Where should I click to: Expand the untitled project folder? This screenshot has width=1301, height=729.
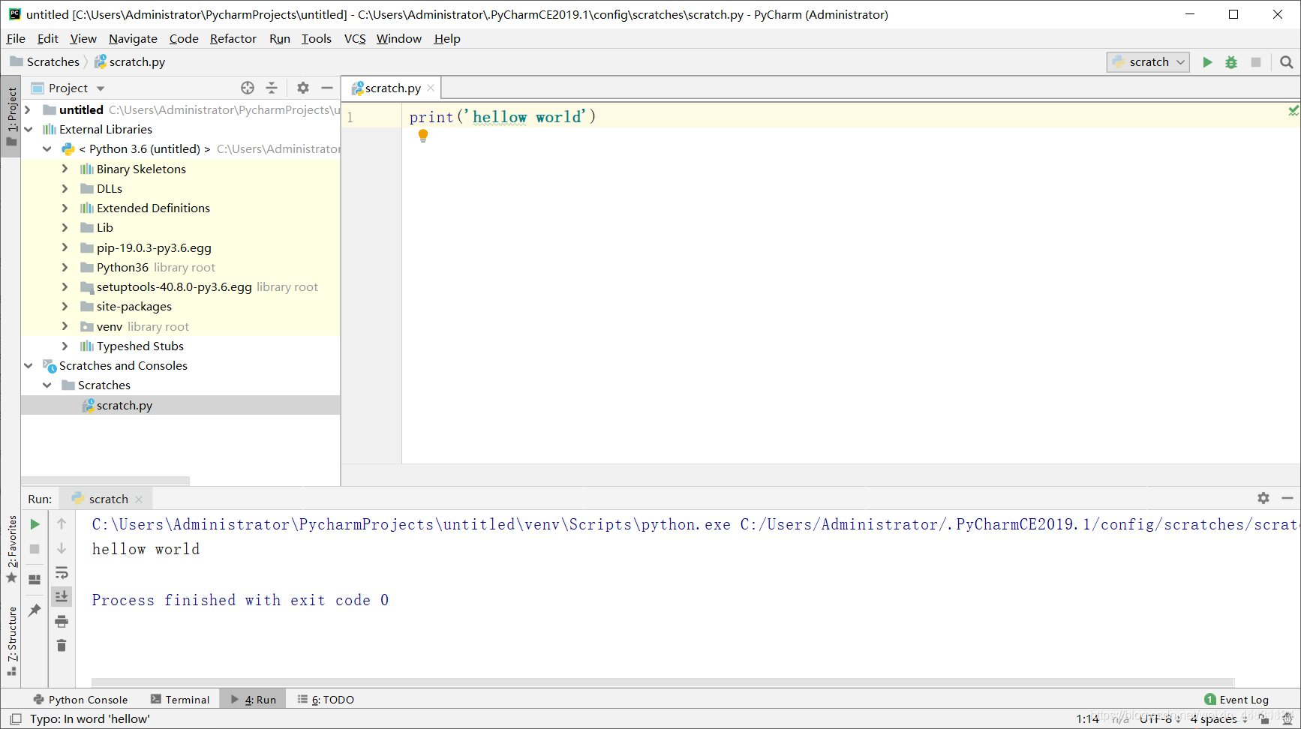(28, 109)
